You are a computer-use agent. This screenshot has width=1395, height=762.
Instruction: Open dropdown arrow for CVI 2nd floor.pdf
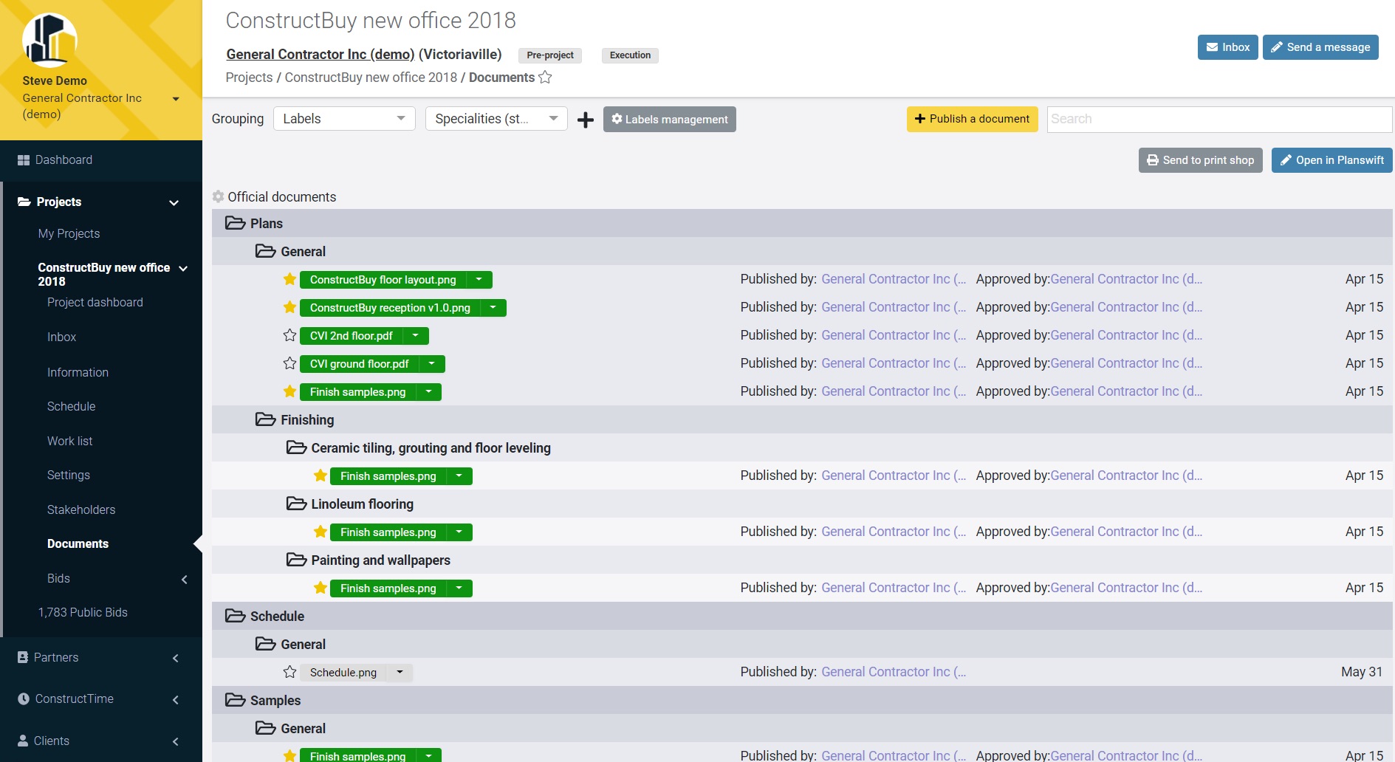pos(416,336)
